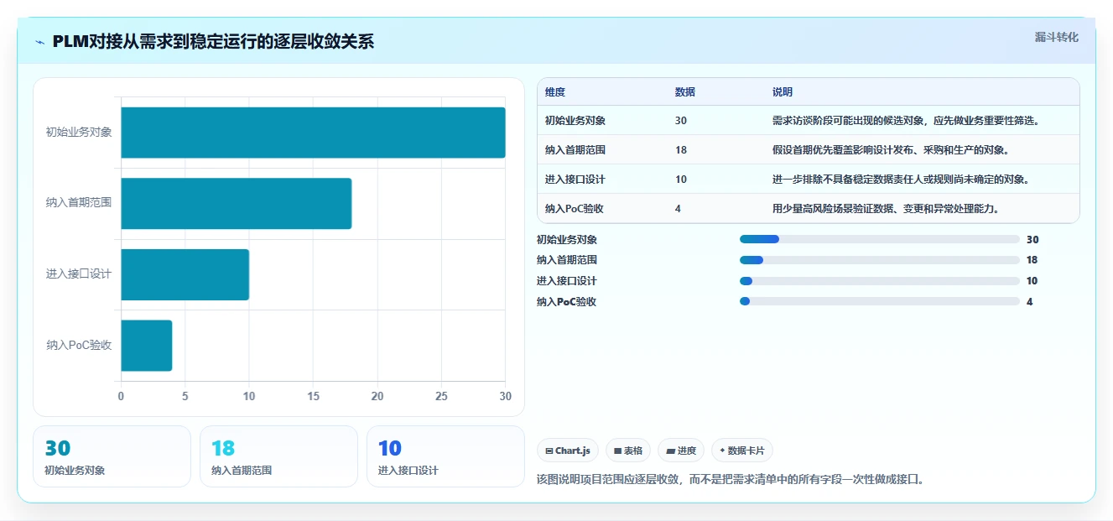Click the description starting 需求访谈阶段可能出现
The height and width of the screenshot is (521, 1113).
pos(907,121)
